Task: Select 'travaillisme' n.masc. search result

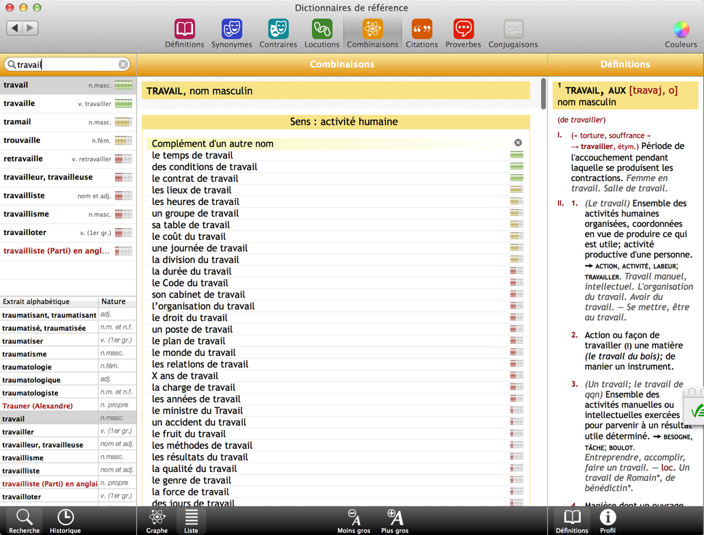Action: pos(68,214)
